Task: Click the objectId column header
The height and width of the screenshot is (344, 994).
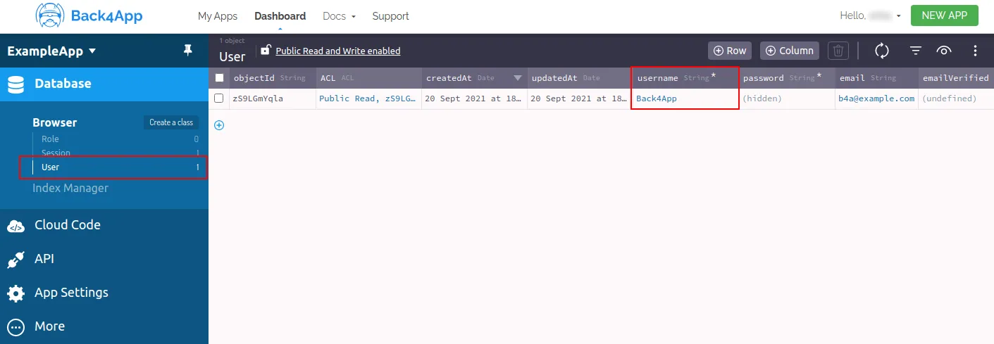Action: (x=272, y=78)
